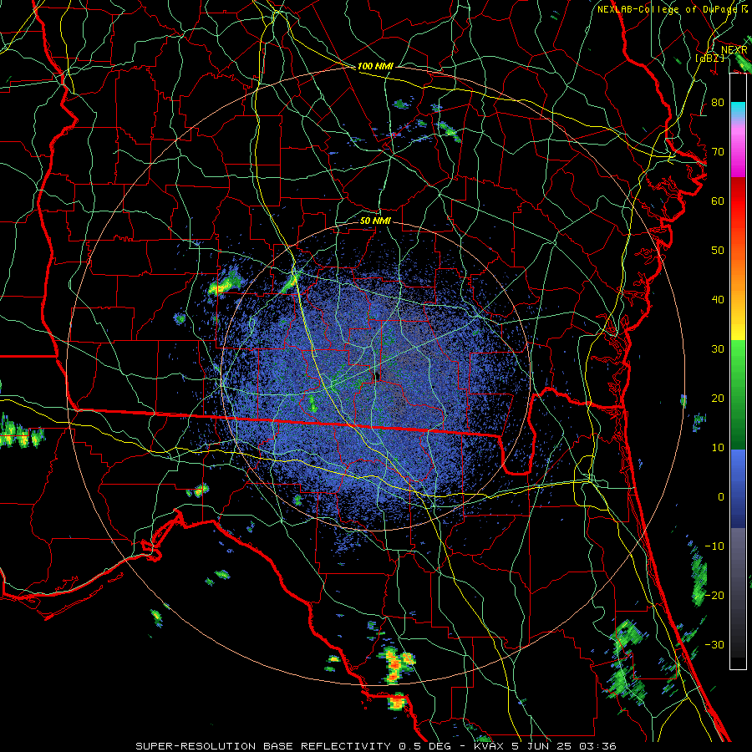Click the 0 value on the dBZ scale
The width and height of the screenshot is (752, 752).
(x=721, y=497)
